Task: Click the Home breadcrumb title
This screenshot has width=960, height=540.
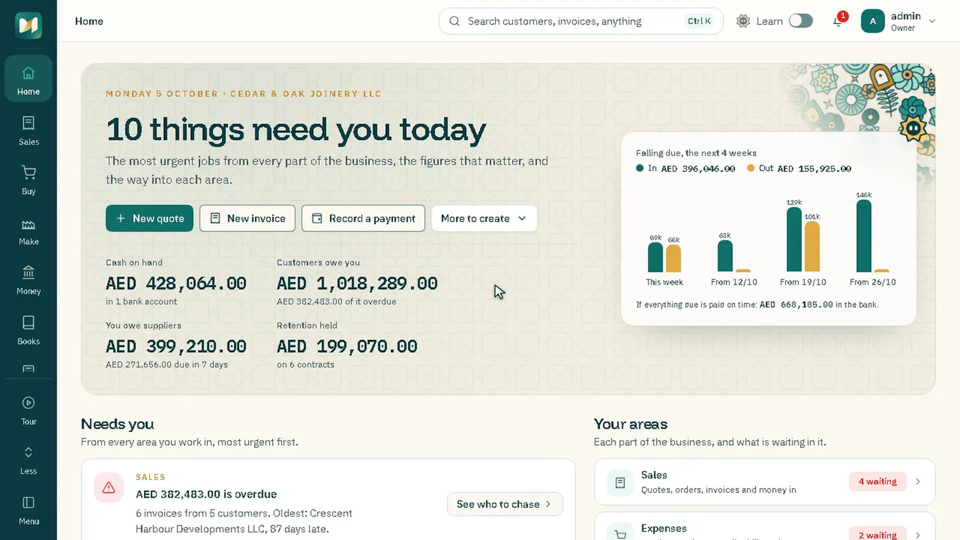Action: pos(89,21)
